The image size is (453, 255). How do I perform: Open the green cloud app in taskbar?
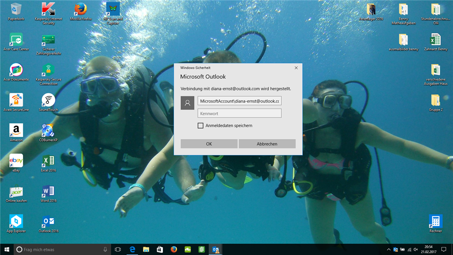188,249
